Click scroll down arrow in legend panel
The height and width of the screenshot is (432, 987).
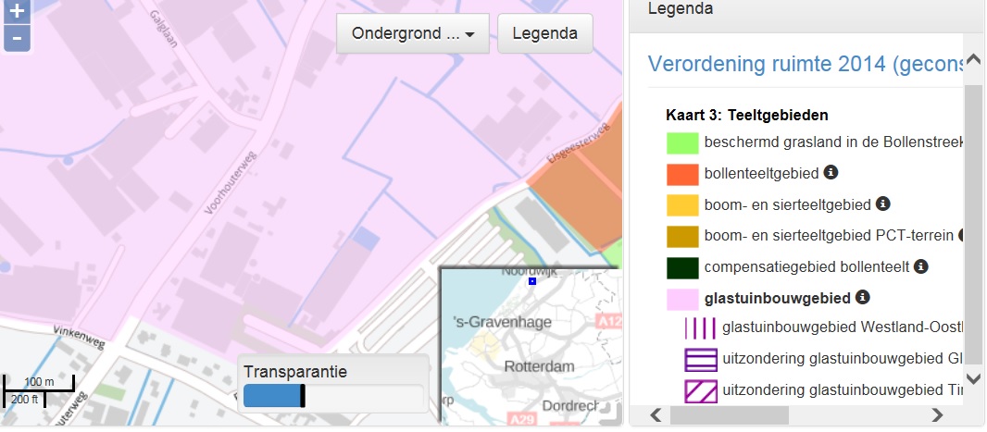tap(973, 378)
